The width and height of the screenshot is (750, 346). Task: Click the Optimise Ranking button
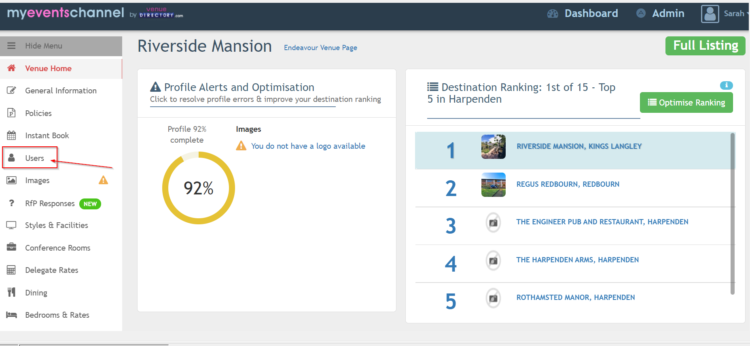click(x=686, y=103)
